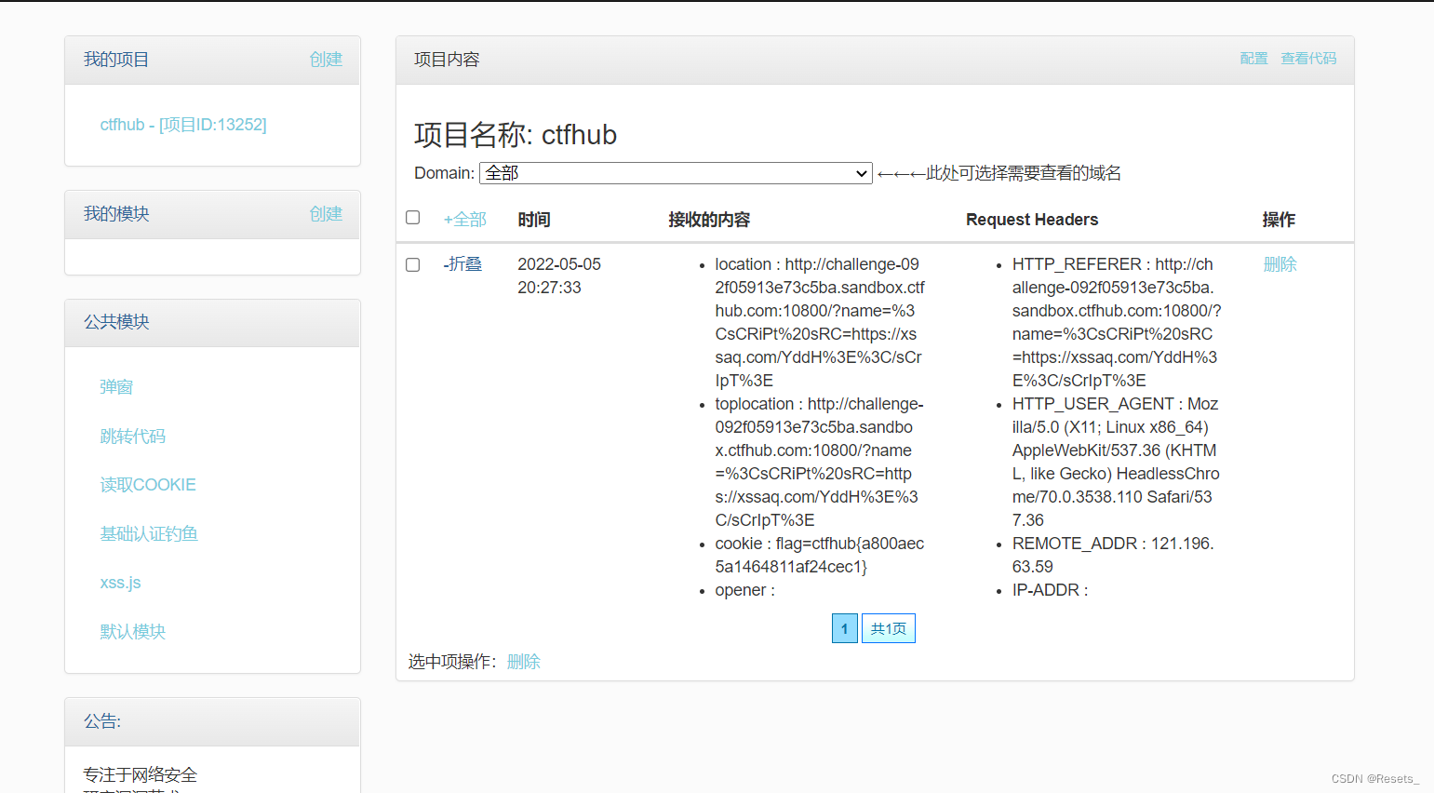Create a new module under 我的模块
This screenshot has width=1434, height=793.
tap(326, 214)
